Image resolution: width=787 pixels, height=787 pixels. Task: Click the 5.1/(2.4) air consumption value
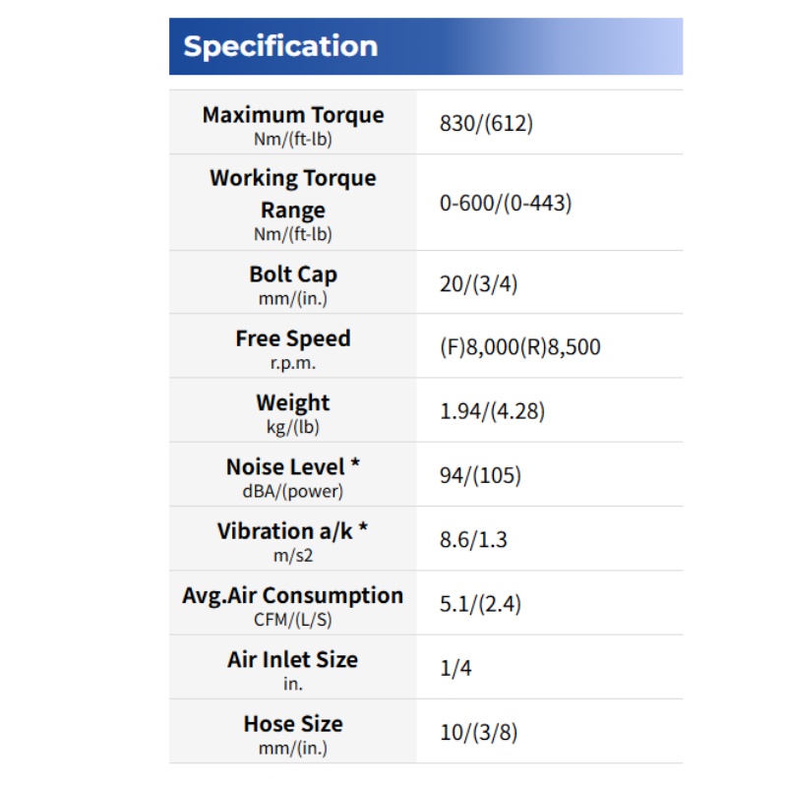(x=480, y=604)
